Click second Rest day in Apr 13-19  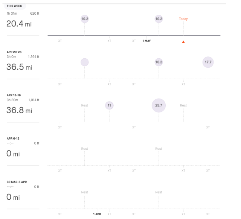(183, 105)
